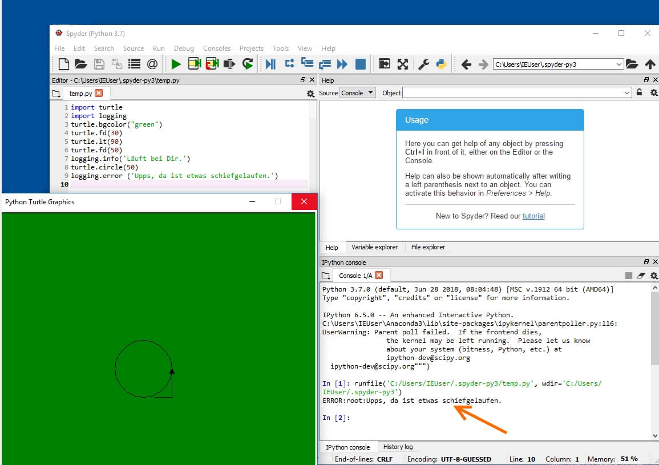Run selection or current line icon
659x465 pixels.
tap(229, 64)
